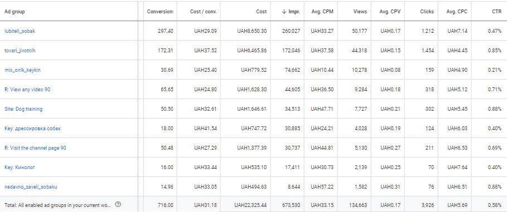This screenshot has height=212, width=507.
Task: Select the Site: Dog training ad group
Action: [23, 109]
